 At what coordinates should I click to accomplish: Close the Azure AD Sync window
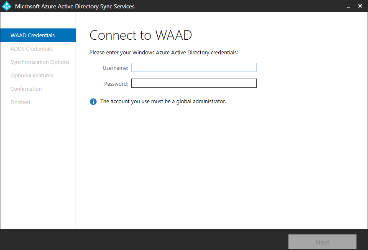(360, 6)
